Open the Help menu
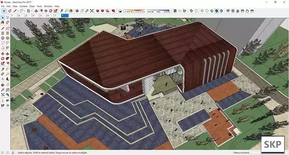The height and width of the screenshot is (155, 289). coord(57,6)
